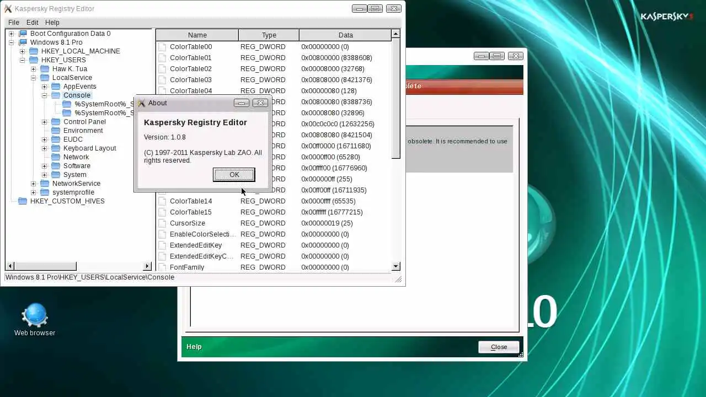This screenshot has height=397, width=706.
Task: Click the Environment folder icon
Action: (x=56, y=131)
